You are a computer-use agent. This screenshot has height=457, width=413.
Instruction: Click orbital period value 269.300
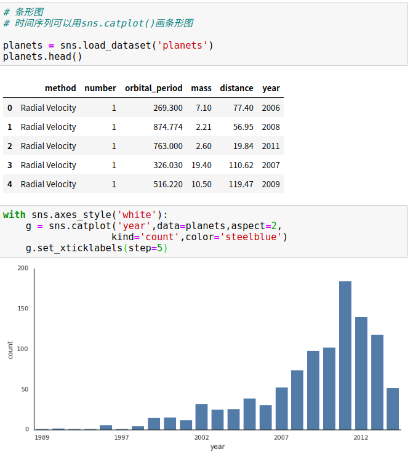(x=168, y=108)
